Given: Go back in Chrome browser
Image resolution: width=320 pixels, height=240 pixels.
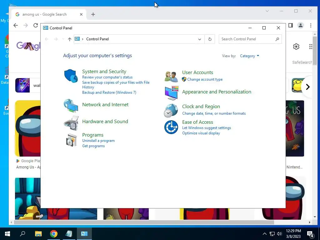Looking at the screenshot, I should pyautogui.click(x=16, y=25).
